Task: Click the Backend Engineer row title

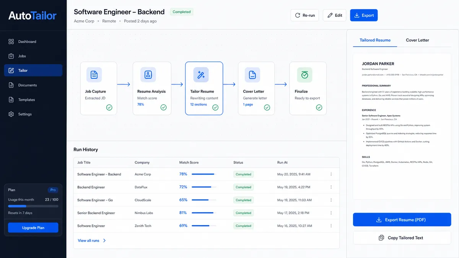Action: [91, 187]
